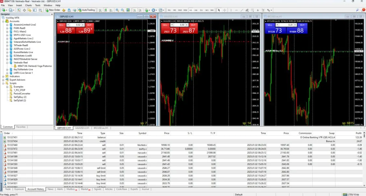Select the Trendline drawing tool

[x=242, y=10]
